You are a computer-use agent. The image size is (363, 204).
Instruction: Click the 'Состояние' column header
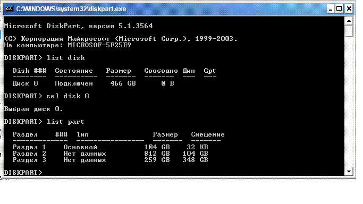point(74,71)
